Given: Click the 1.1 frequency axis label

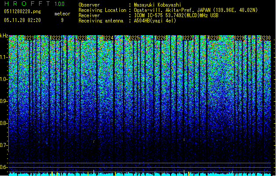Looking at the screenshot, I should coord(4,57).
